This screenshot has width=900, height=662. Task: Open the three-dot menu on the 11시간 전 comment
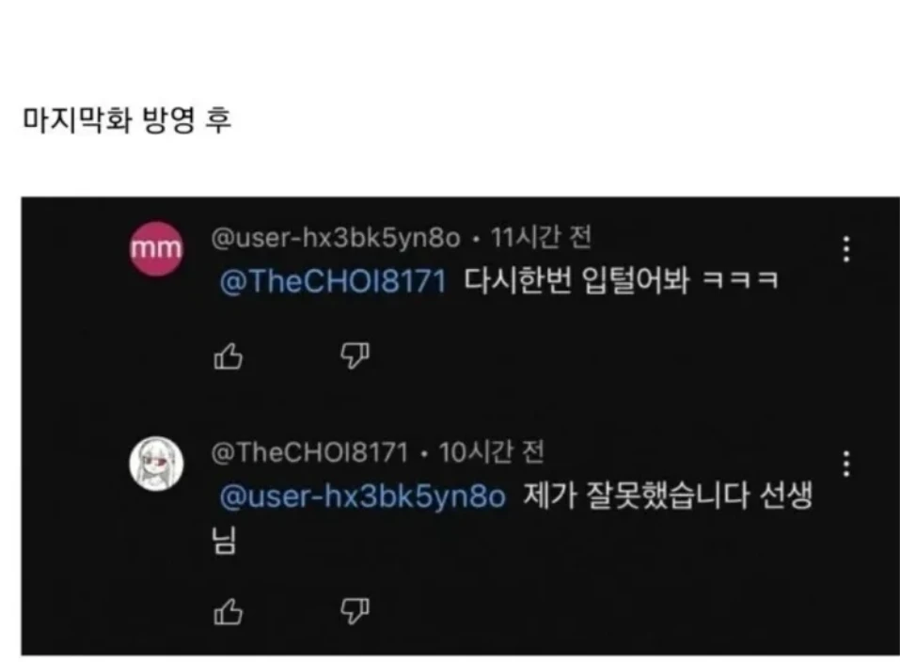pos(846,249)
